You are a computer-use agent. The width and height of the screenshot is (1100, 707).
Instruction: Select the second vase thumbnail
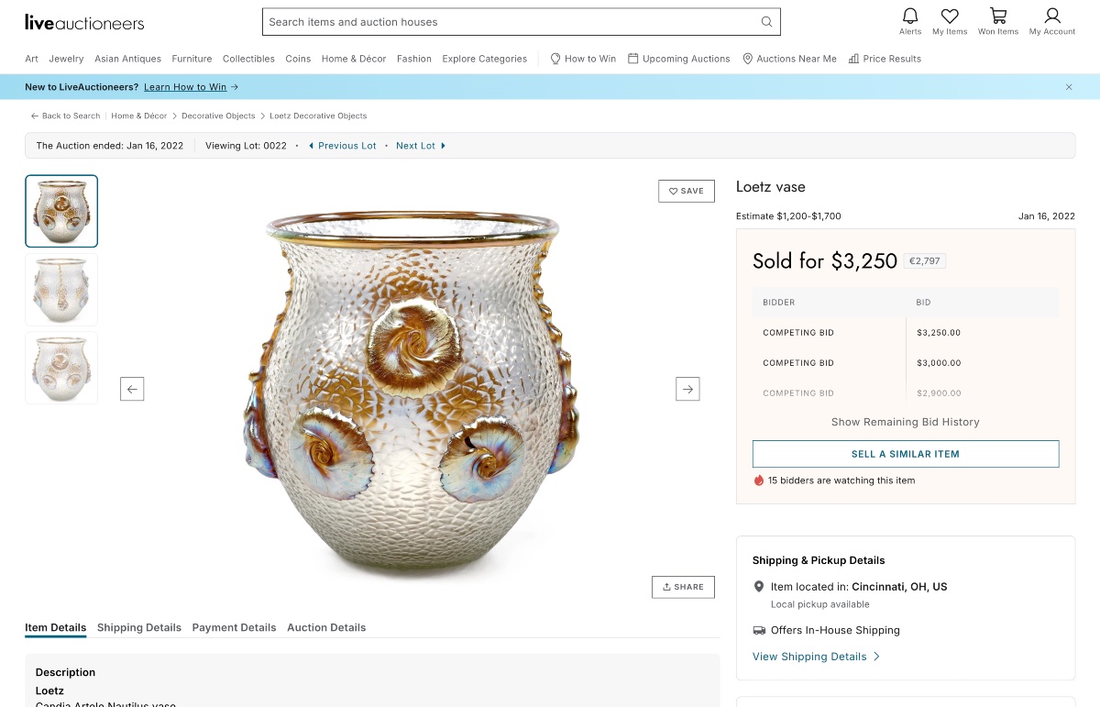61,290
